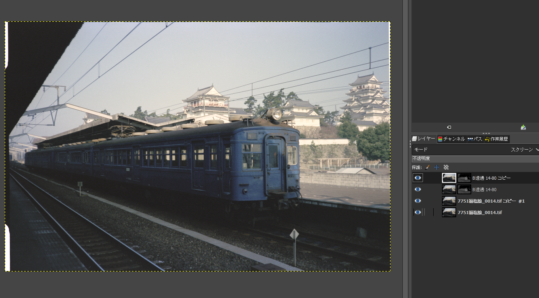Image resolution: width=539 pixels, height=298 pixels.
Task: Toggle visibility of B透過 14-80 layer
Action: [417, 190]
